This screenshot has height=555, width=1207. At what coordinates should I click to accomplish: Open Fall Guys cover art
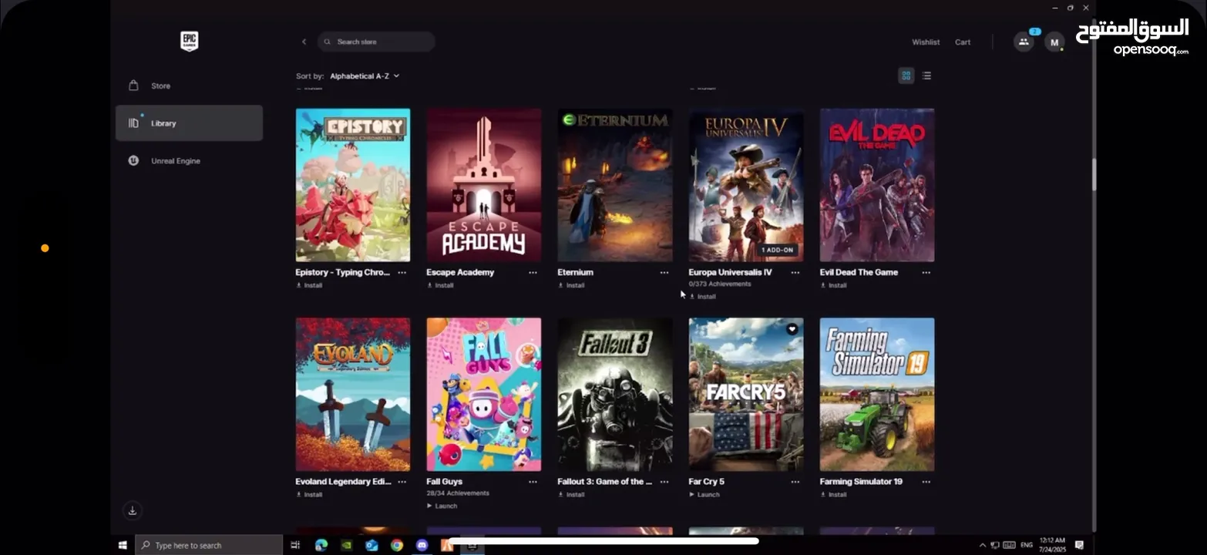click(x=484, y=394)
